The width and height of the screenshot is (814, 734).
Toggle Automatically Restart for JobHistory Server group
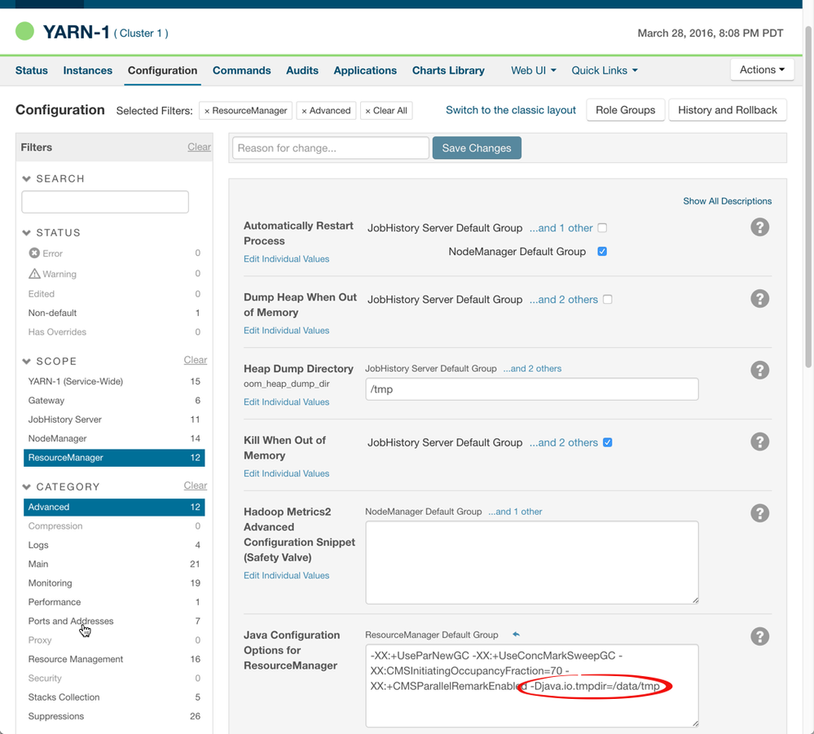(x=602, y=228)
